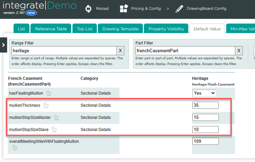Go to the Top List tab

coord(84,29)
